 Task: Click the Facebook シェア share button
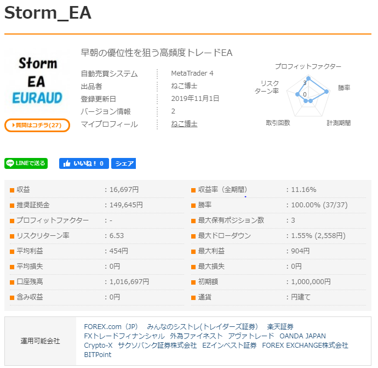(123, 163)
